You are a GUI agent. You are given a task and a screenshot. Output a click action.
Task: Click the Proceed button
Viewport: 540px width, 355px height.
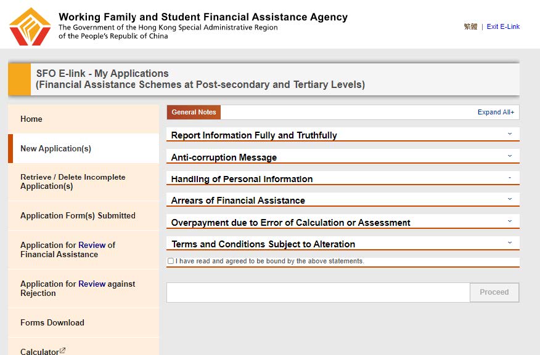[x=494, y=292]
